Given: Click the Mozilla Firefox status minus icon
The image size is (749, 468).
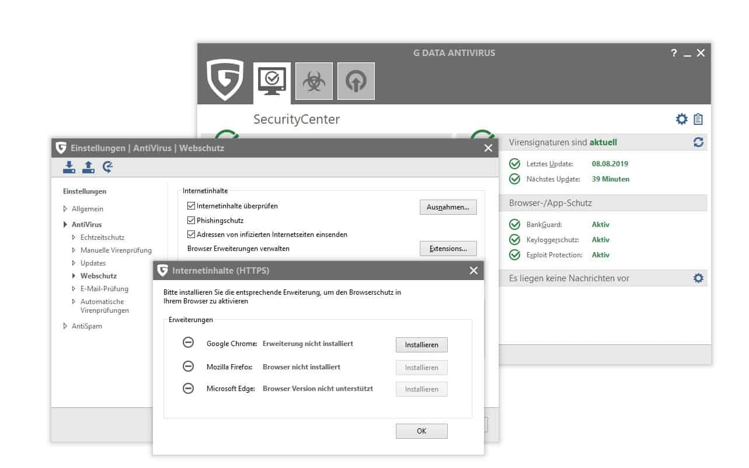Looking at the screenshot, I should (189, 366).
